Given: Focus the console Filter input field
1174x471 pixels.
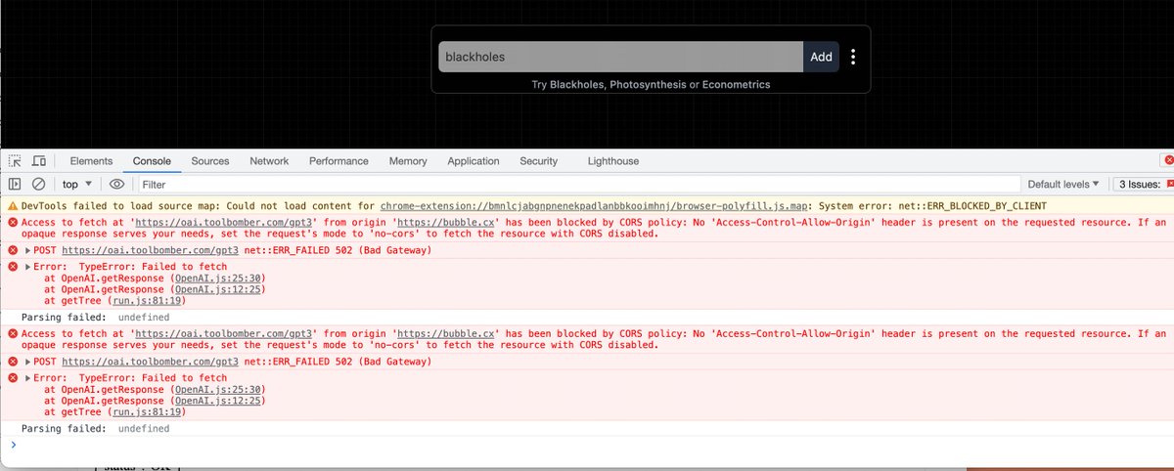Looking at the screenshot, I should (577, 184).
